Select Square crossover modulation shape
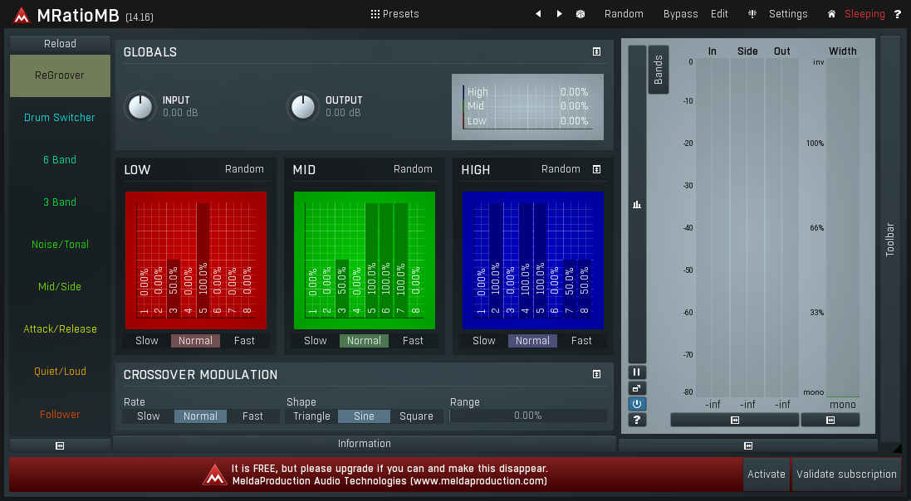The width and height of the screenshot is (911, 501). click(x=416, y=416)
